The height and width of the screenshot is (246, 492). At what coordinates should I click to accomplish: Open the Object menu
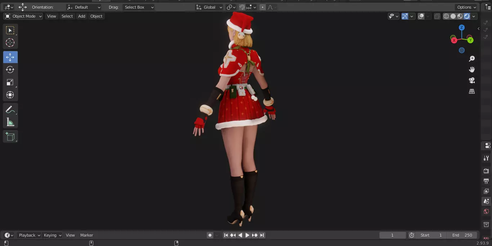click(96, 16)
